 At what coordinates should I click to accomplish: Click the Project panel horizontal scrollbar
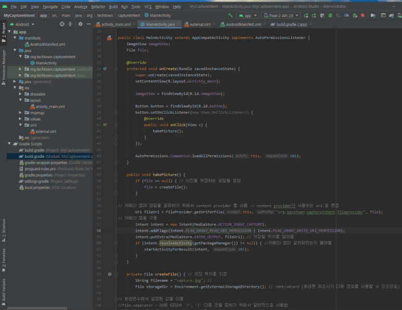click(37, 308)
